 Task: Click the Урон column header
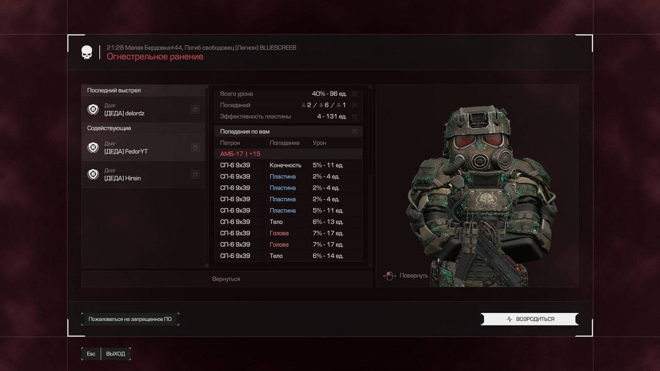(319, 143)
